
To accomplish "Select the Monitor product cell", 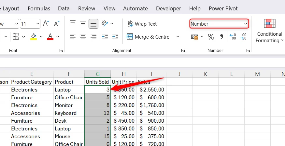I will coord(69,105).
